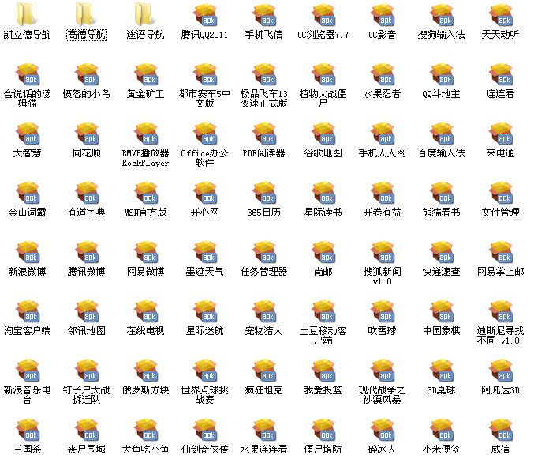Click the 腾讯微博 apk icon
Image resolution: width=534 pixels, height=459 pixels.
point(87,252)
